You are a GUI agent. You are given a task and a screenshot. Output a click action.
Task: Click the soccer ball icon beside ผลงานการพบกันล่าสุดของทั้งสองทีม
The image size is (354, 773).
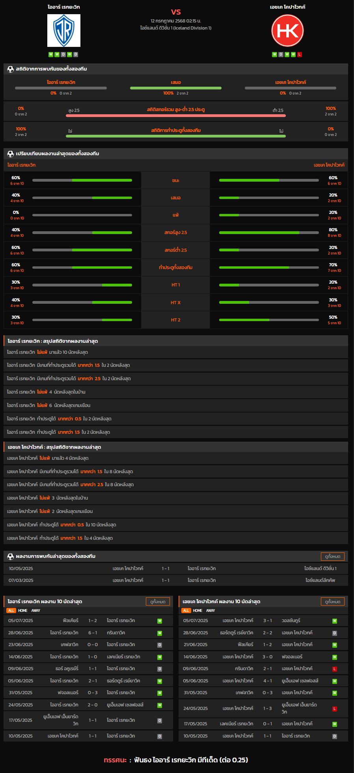pyautogui.click(x=11, y=556)
